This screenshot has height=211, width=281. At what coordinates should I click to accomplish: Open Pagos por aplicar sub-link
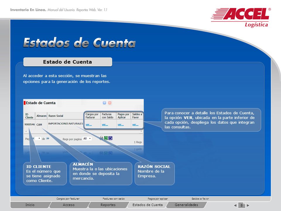[158, 199]
